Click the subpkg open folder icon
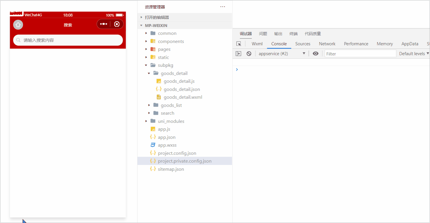 153,65
